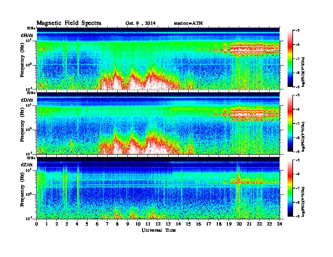Click the "Universal Time" axis title

159,230
